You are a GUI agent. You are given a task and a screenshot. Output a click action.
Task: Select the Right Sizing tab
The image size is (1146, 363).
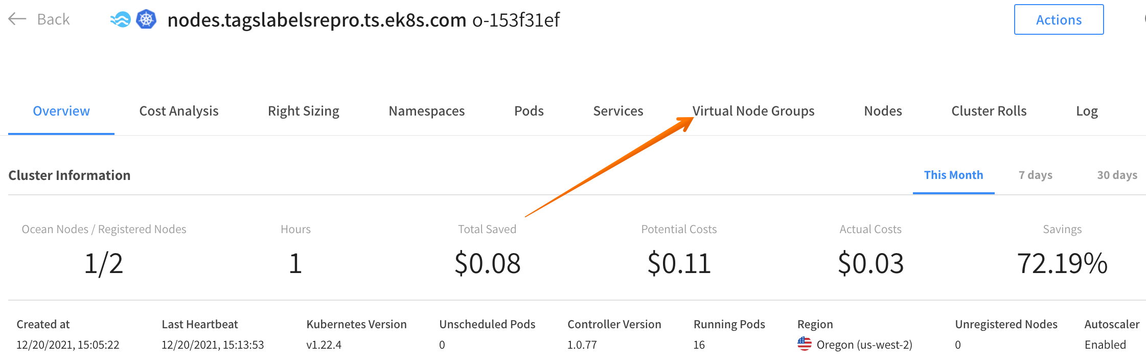point(304,111)
